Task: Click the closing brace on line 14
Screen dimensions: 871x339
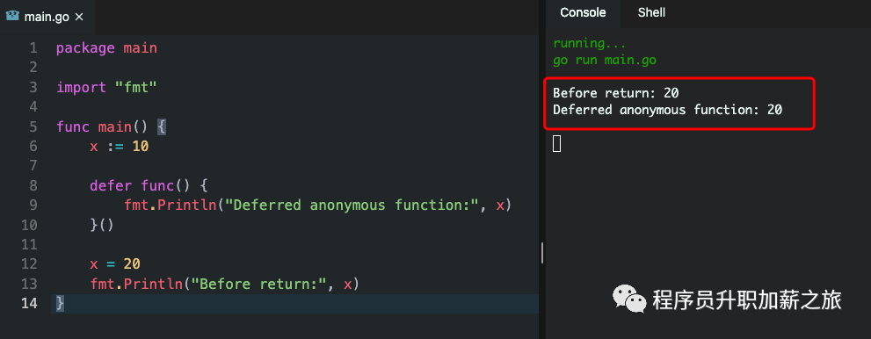Action: [x=60, y=303]
